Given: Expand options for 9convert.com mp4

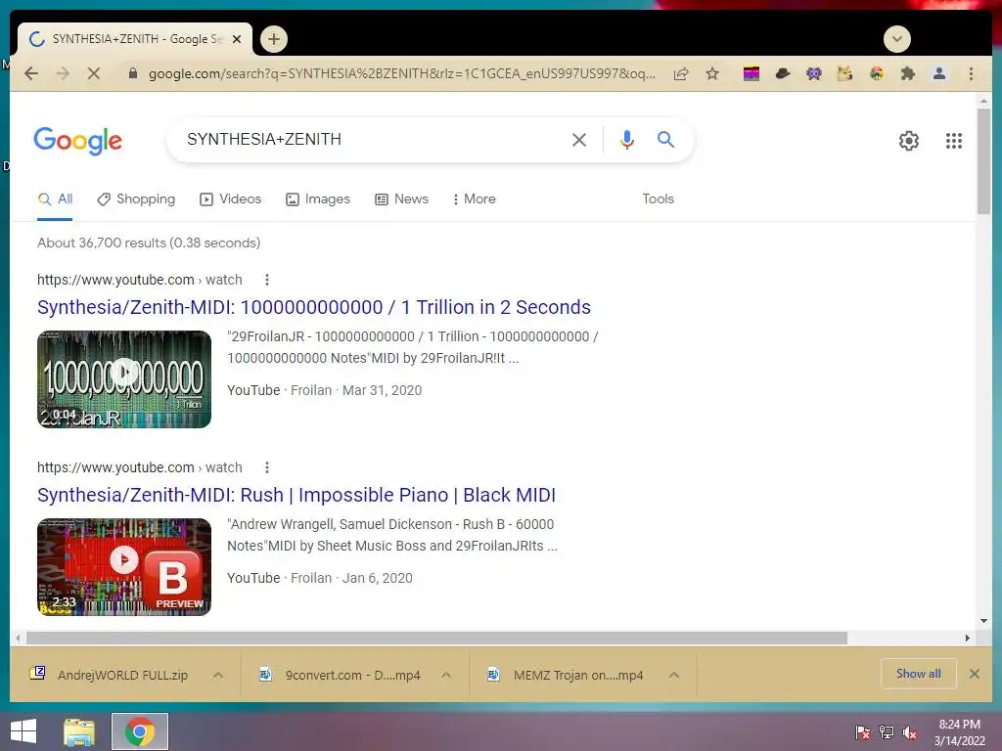Looking at the screenshot, I should 446,675.
